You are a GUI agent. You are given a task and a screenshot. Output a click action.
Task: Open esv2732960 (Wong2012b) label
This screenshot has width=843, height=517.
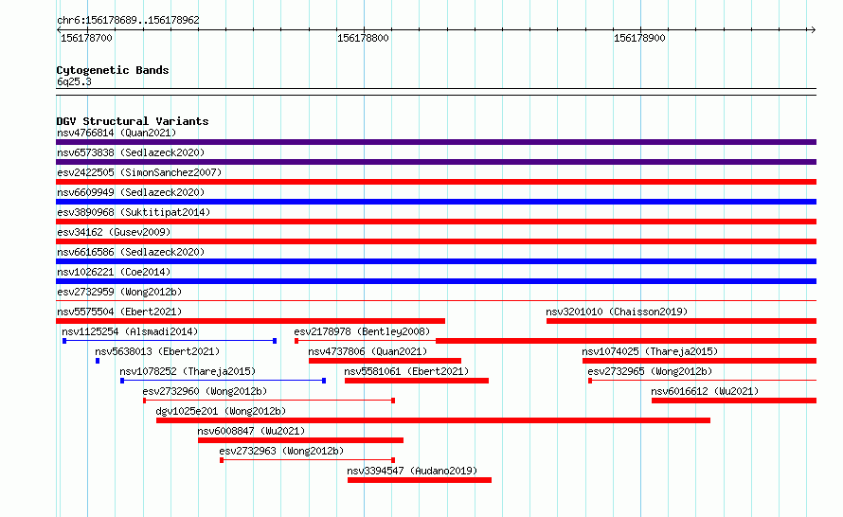[x=205, y=391]
